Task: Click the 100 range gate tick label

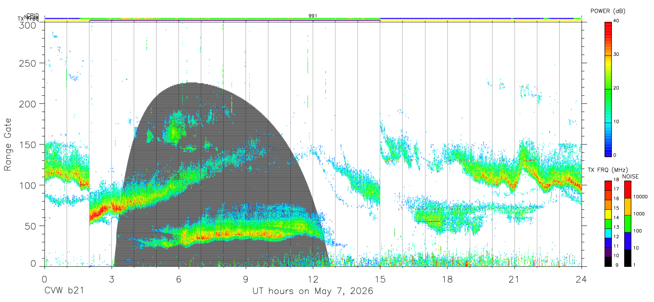Action: (28, 185)
